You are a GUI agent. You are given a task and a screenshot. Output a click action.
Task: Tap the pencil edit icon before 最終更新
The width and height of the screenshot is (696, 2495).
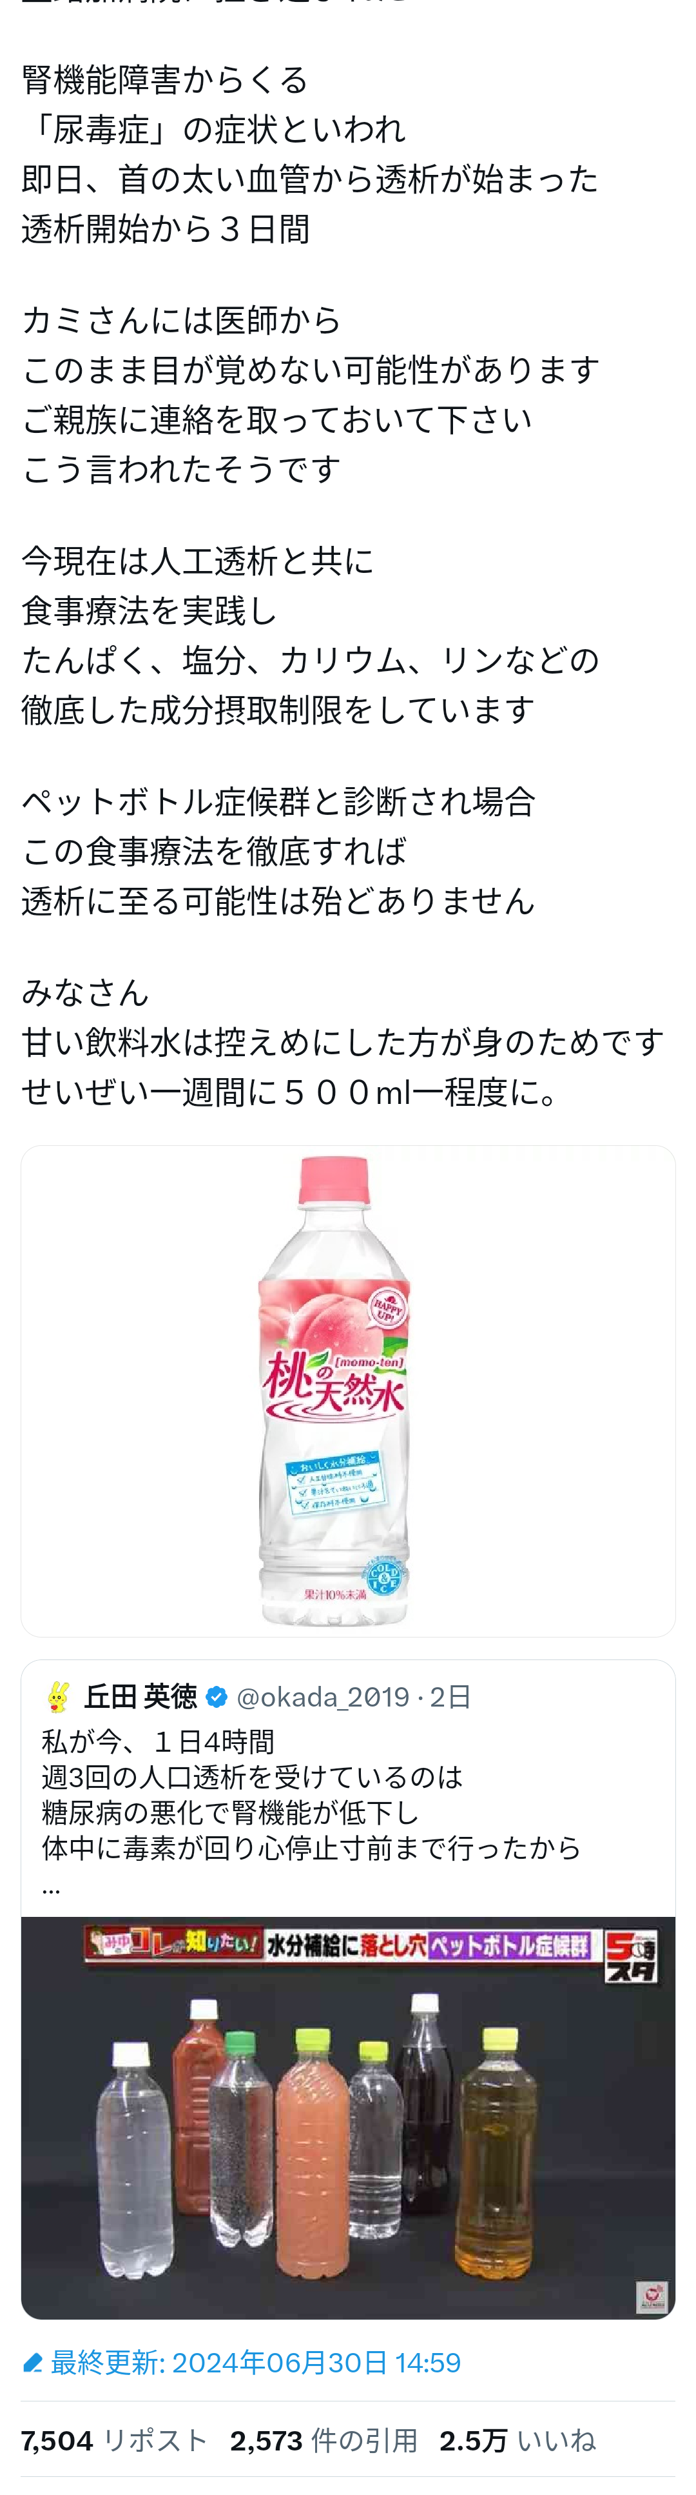pyautogui.click(x=32, y=2363)
